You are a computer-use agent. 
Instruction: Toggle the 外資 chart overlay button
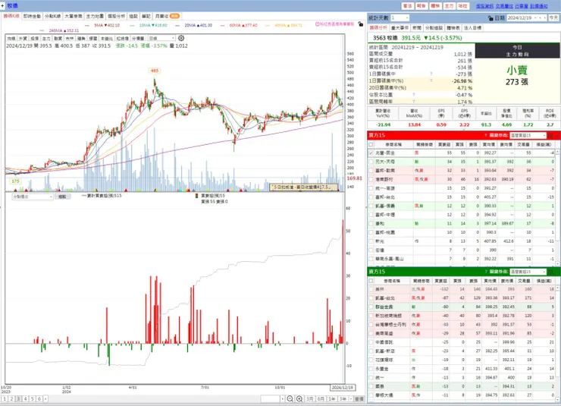coord(23,38)
